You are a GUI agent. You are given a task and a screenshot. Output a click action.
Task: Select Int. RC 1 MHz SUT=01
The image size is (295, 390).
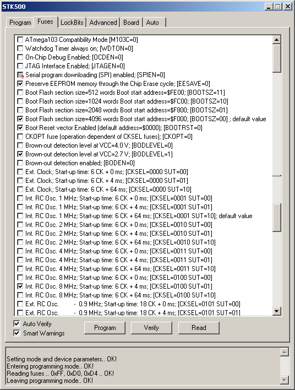tap(20, 207)
